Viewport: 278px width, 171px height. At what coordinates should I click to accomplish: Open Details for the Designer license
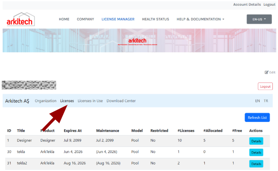pos(256,141)
